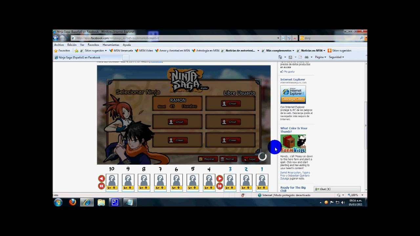Click the Descargar Gratis ad button
This screenshot has width=420, height=236.
click(293, 99)
